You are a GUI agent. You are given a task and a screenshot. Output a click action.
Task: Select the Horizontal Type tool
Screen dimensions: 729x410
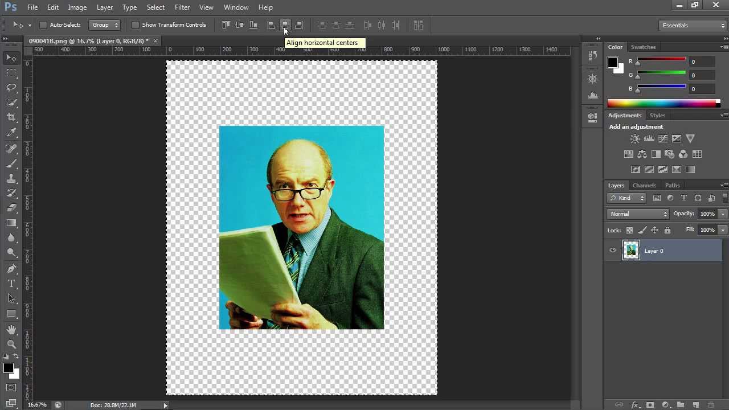coord(11,284)
